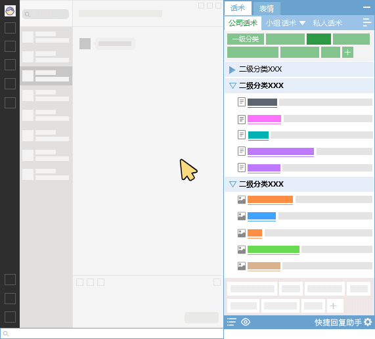The height and width of the screenshot is (339, 375).
Task: Open the settings gear beside 快捷回复助手
Action: [x=368, y=322]
